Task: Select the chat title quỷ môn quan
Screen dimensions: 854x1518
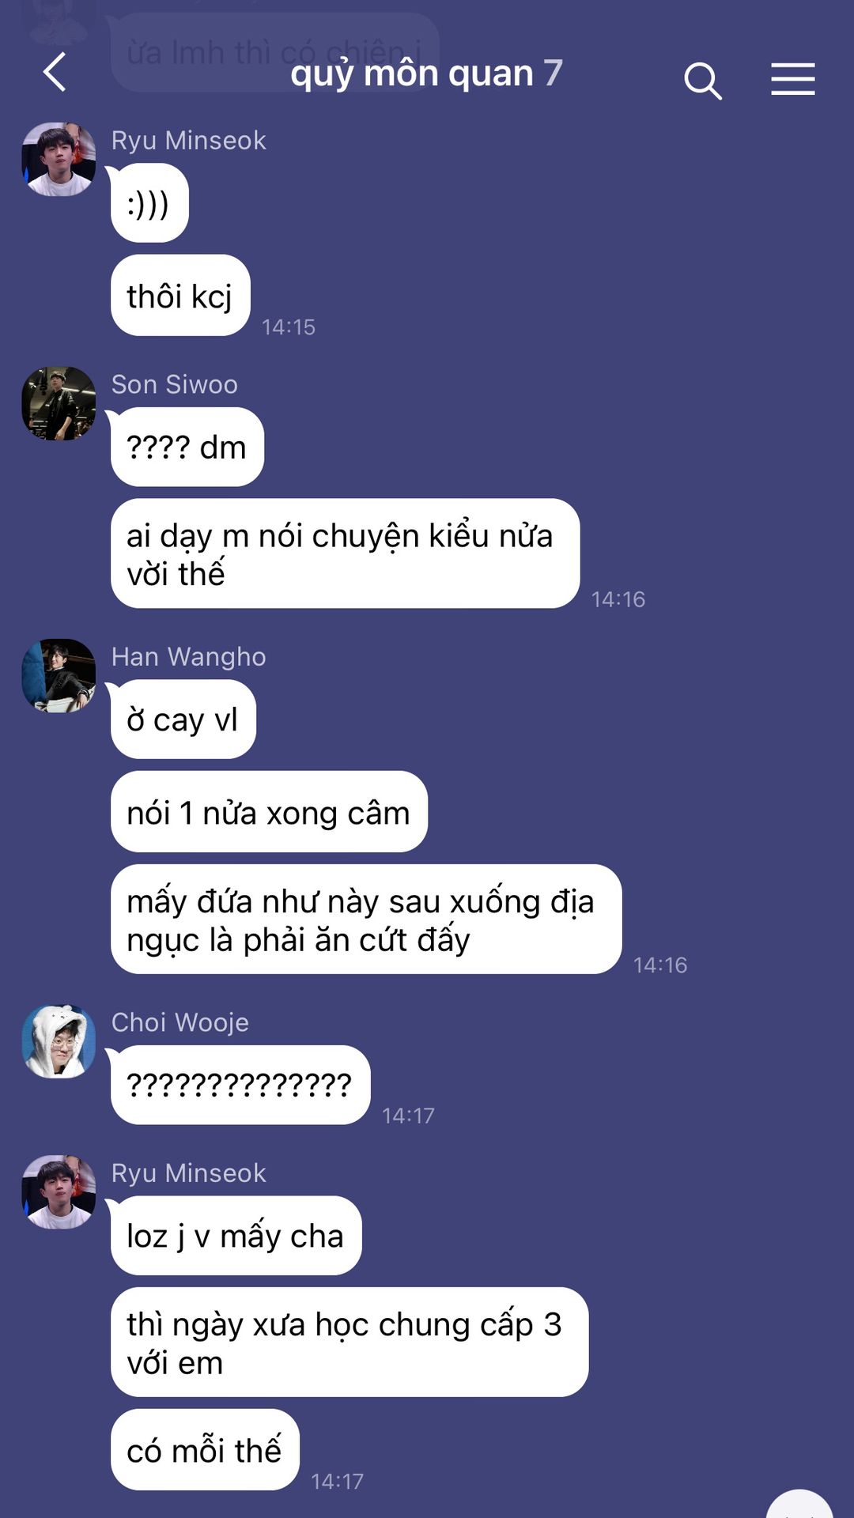Action: [x=412, y=74]
